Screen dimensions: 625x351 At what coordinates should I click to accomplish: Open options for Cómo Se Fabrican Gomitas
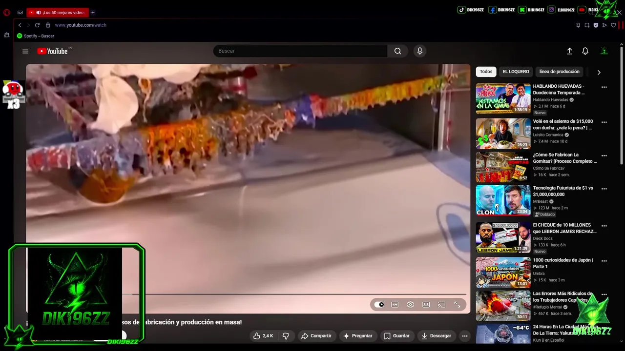[x=604, y=156]
